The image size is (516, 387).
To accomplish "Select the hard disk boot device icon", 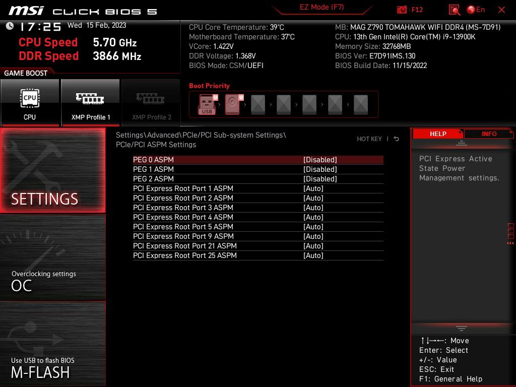I will tap(234, 104).
